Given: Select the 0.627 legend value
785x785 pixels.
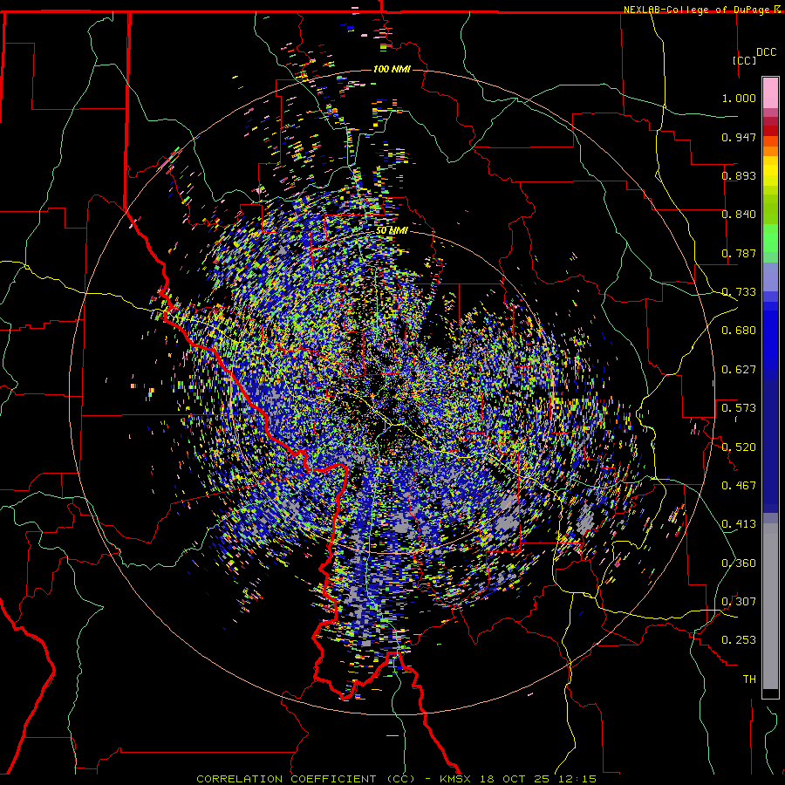Looking at the screenshot, I should coord(739,370).
